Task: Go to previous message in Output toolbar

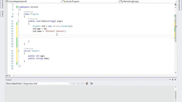Action: coord(78,84)
